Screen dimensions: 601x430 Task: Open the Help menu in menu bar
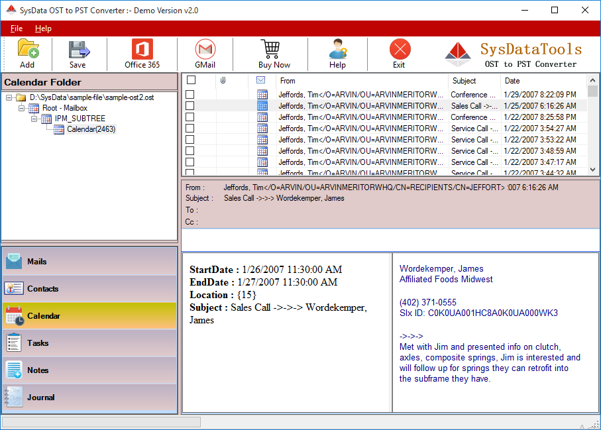pyautogui.click(x=43, y=28)
